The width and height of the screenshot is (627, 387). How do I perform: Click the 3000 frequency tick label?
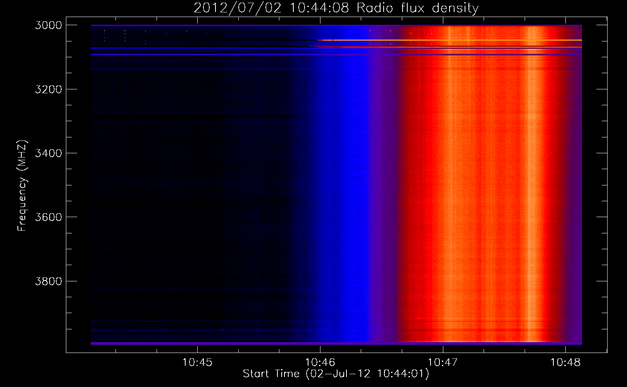point(48,25)
